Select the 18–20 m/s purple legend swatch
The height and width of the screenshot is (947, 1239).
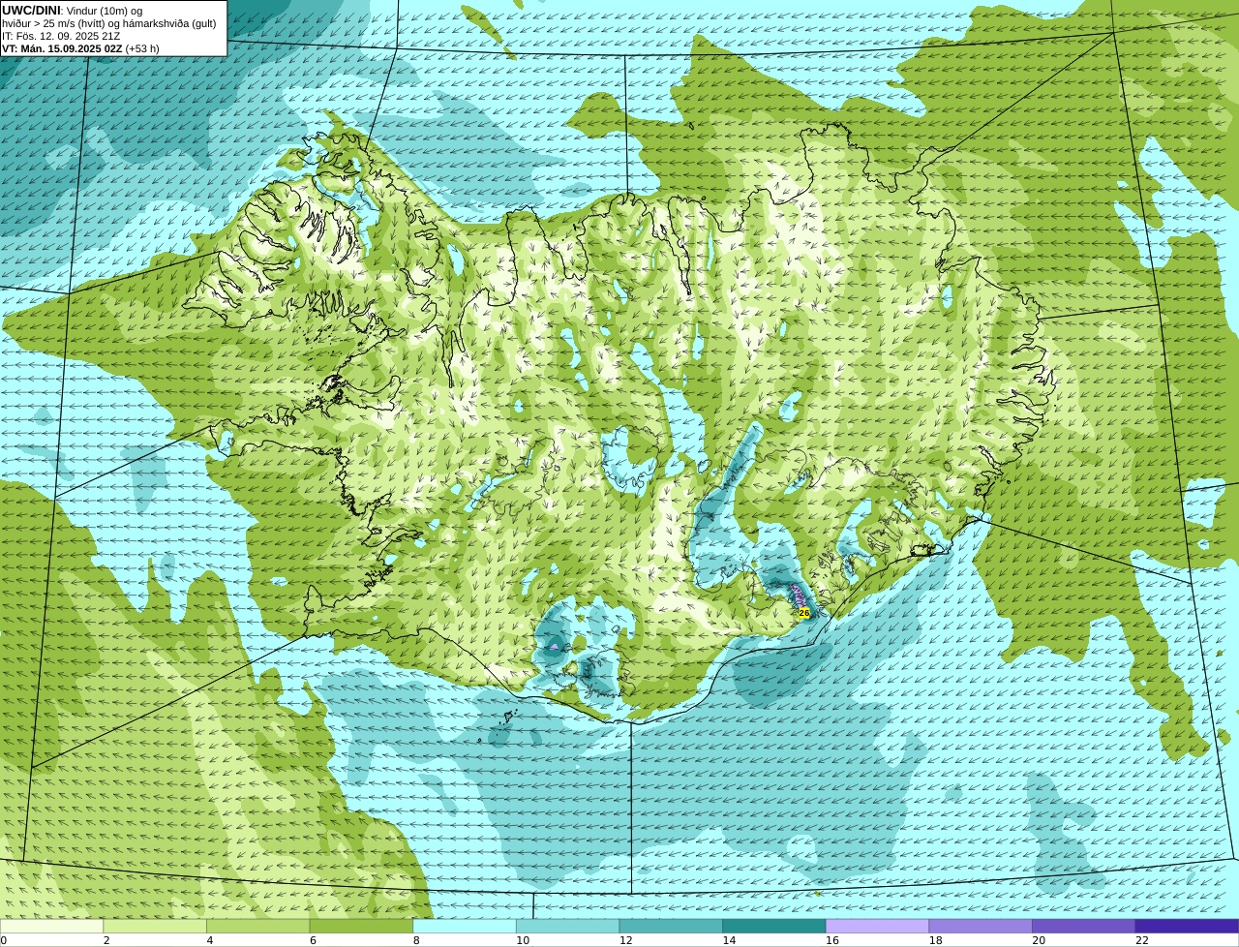tap(981, 926)
